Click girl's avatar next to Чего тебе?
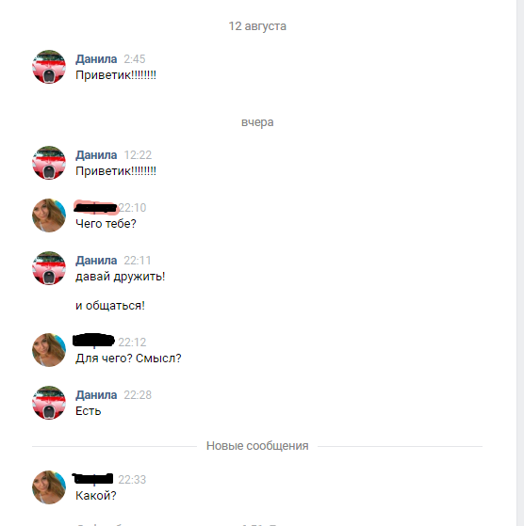The height and width of the screenshot is (526, 524). tap(49, 215)
